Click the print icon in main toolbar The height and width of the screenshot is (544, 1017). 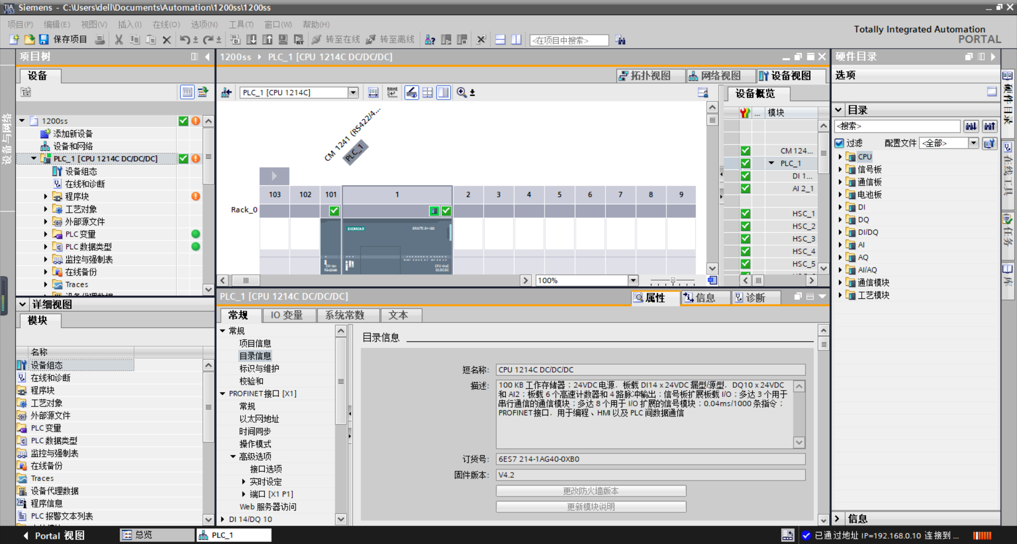[x=100, y=40]
